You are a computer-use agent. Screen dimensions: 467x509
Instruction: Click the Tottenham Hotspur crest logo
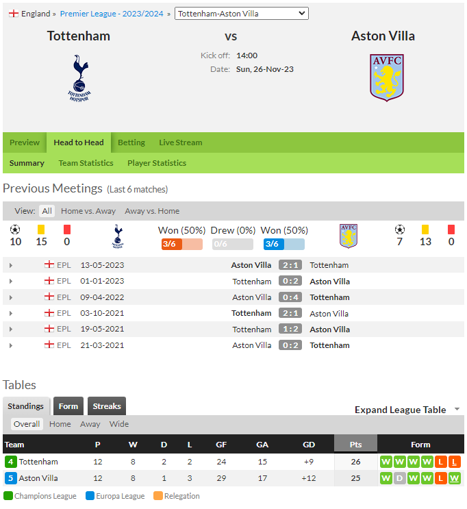tap(79, 78)
